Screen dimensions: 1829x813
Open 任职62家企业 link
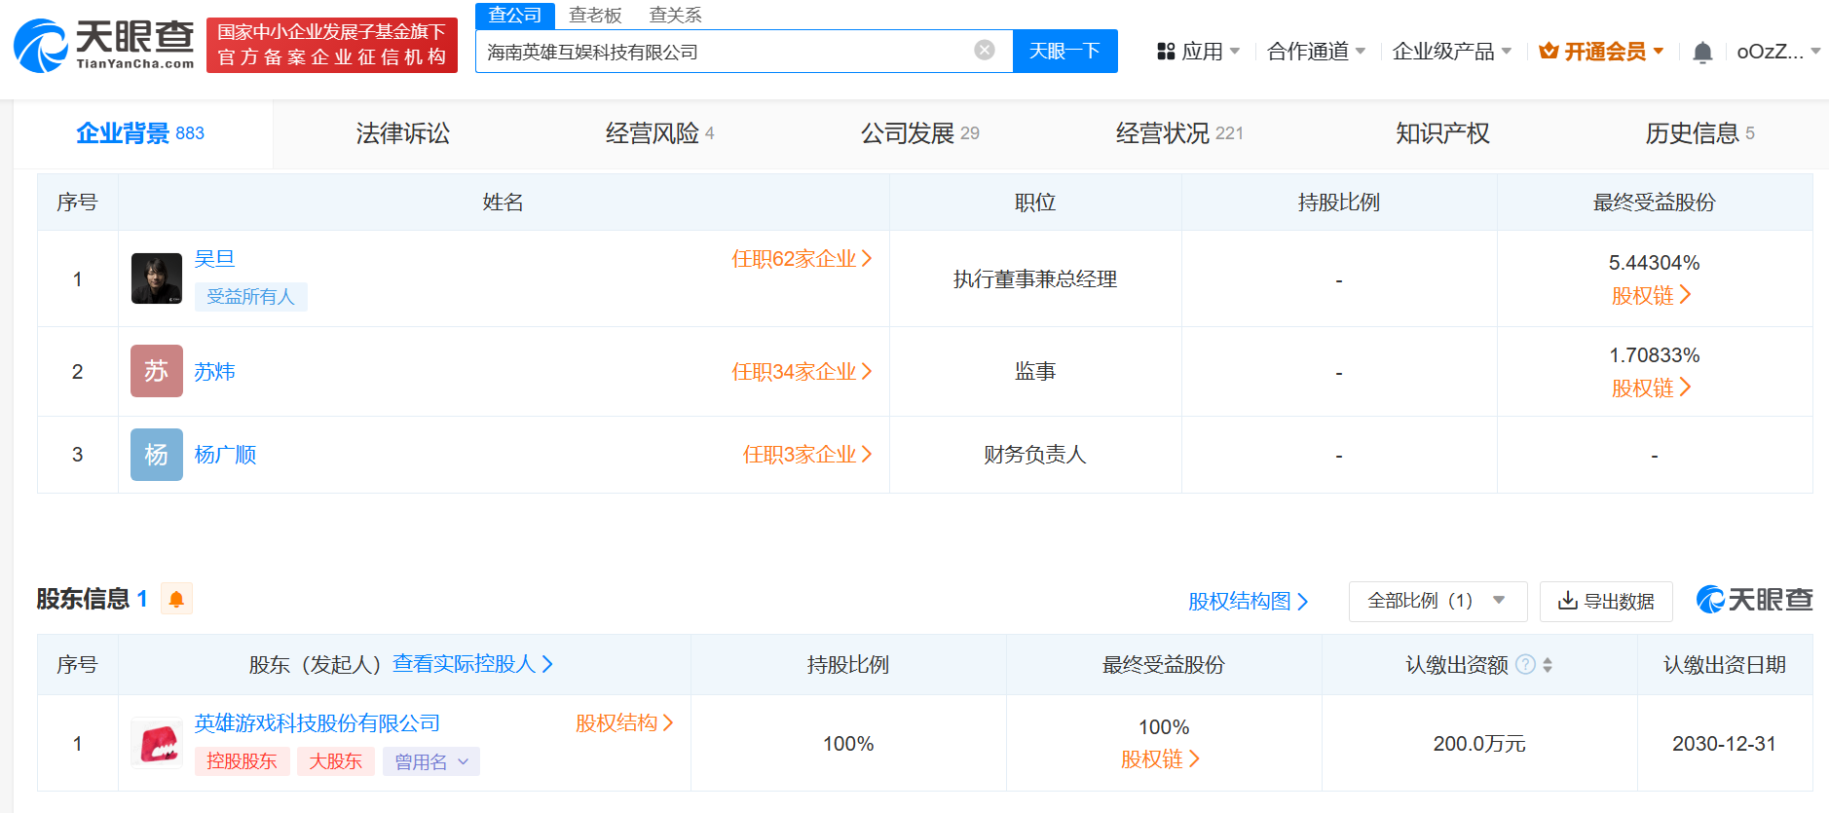[x=802, y=259]
